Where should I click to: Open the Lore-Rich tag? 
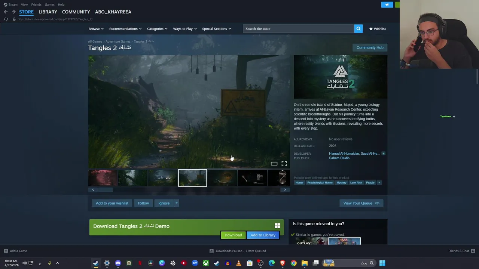(x=356, y=183)
